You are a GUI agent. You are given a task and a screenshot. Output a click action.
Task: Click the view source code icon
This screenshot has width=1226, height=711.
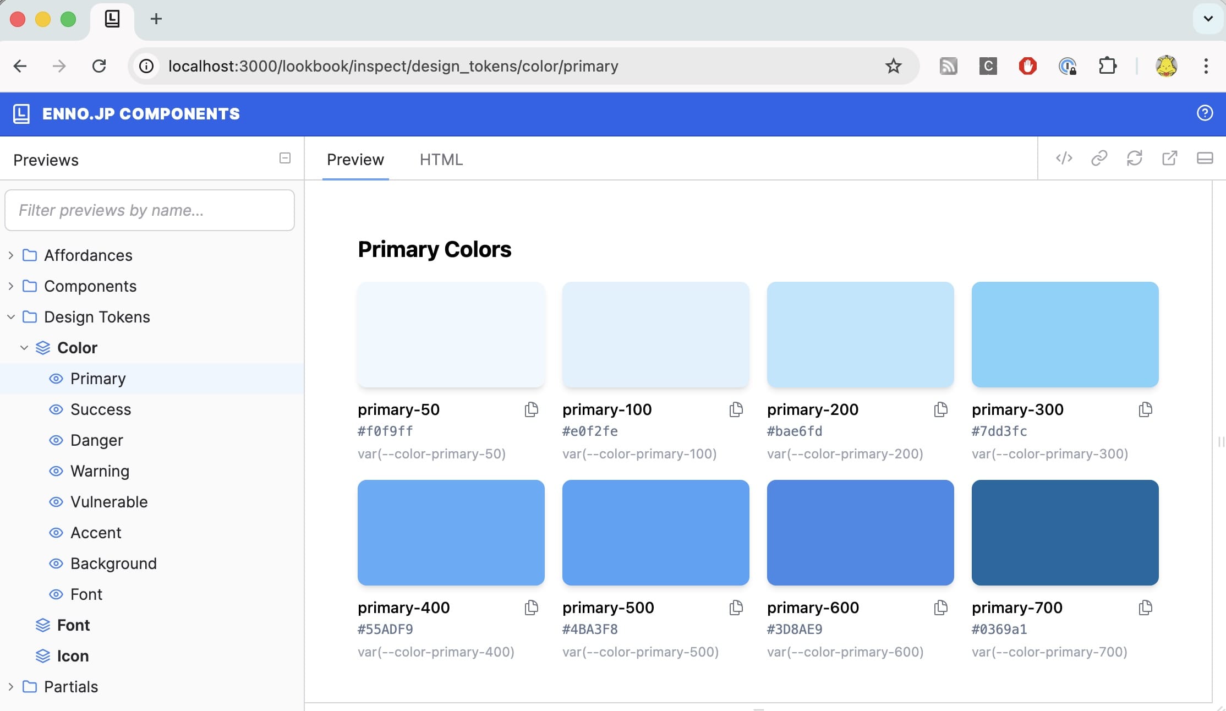point(1064,158)
